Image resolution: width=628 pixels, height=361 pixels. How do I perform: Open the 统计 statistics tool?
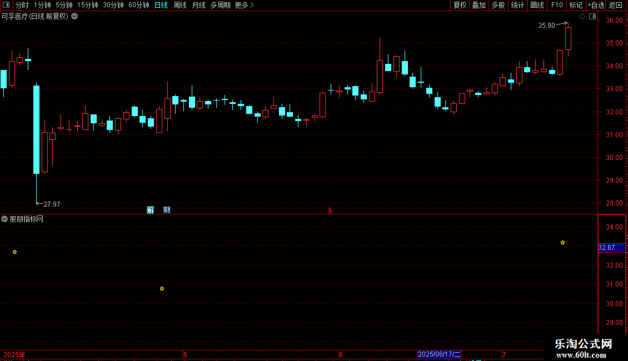(x=517, y=5)
